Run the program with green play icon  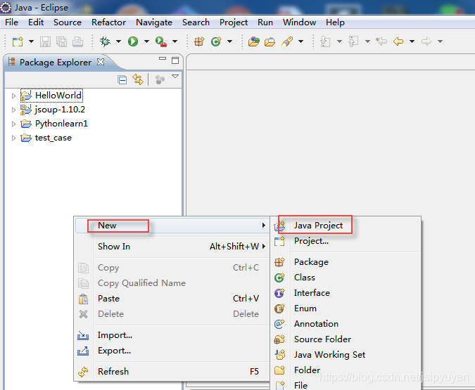click(133, 41)
